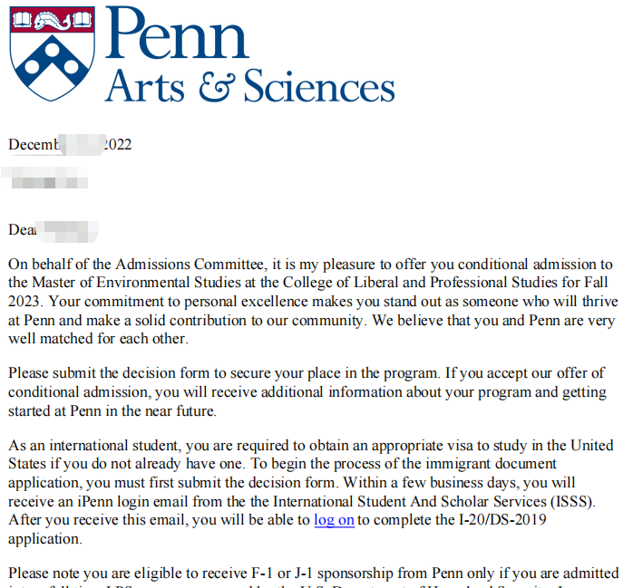Click the blurred recipient name block
The height and width of the screenshot is (588, 633).
44,178
